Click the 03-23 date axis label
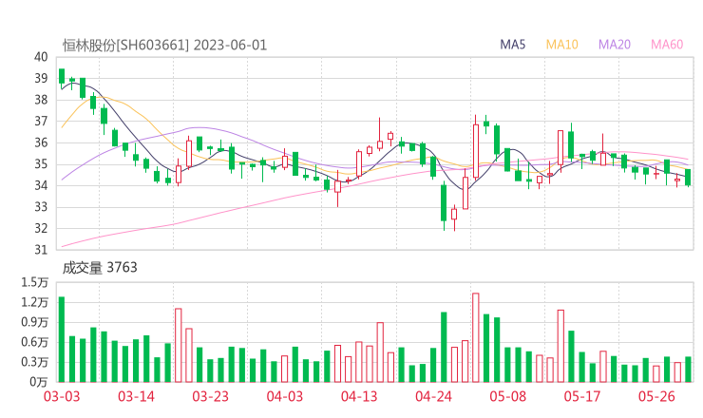Image resolution: width=703 pixels, height=418 pixels. [x=210, y=396]
